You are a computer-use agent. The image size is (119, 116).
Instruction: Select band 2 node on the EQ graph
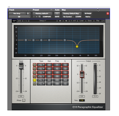pos(34,40)
